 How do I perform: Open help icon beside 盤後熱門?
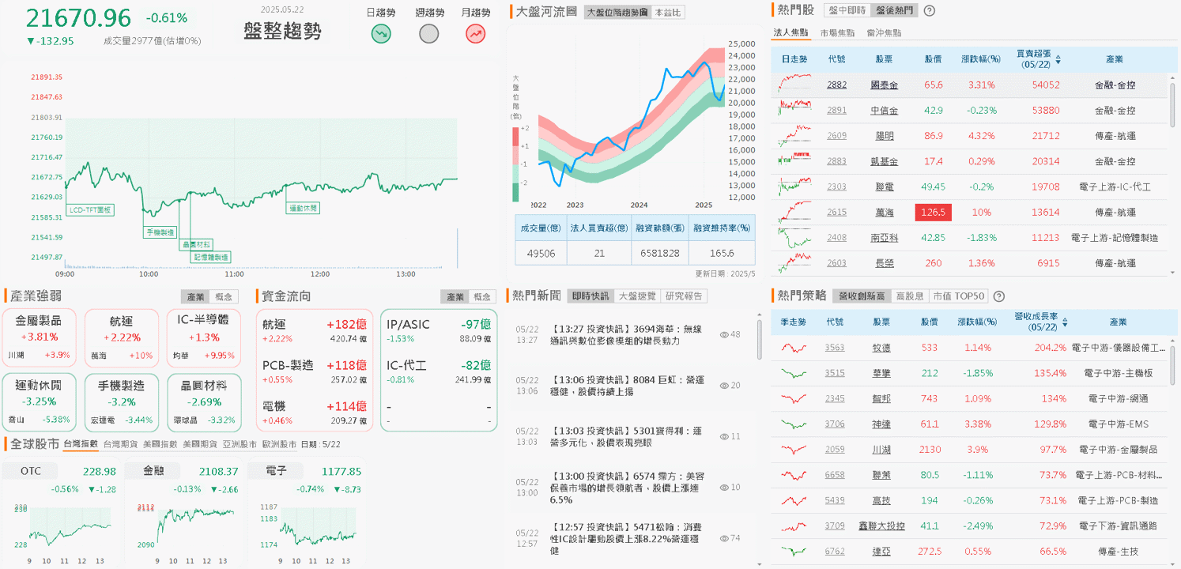(930, 10)
